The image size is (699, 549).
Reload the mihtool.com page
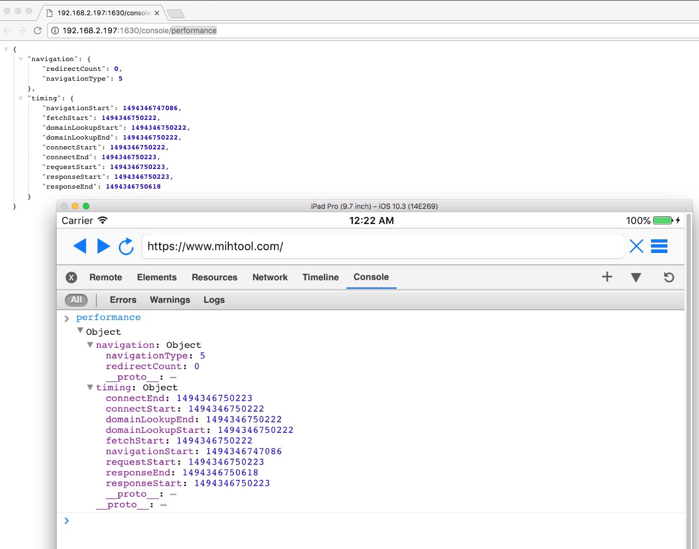(126, 246)
